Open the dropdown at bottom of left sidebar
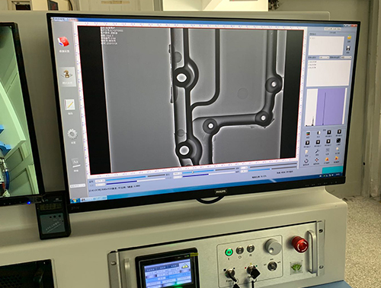Viewport: 381px width, 288px height. pyautogui.click(x=78, y=186)
